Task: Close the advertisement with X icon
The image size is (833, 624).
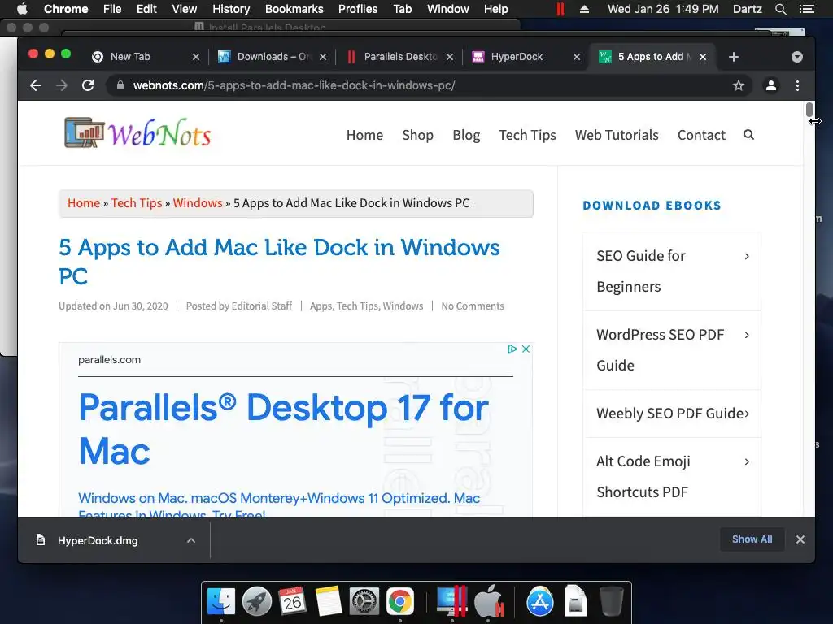Action: click(x=526, y=349)
